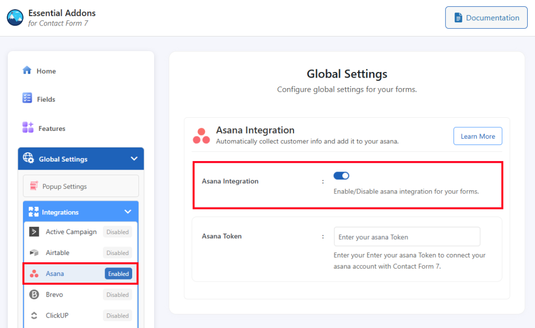Click the 'Global Settings' page heading
This screenshot has width=535, height=328.
point(347,74)
